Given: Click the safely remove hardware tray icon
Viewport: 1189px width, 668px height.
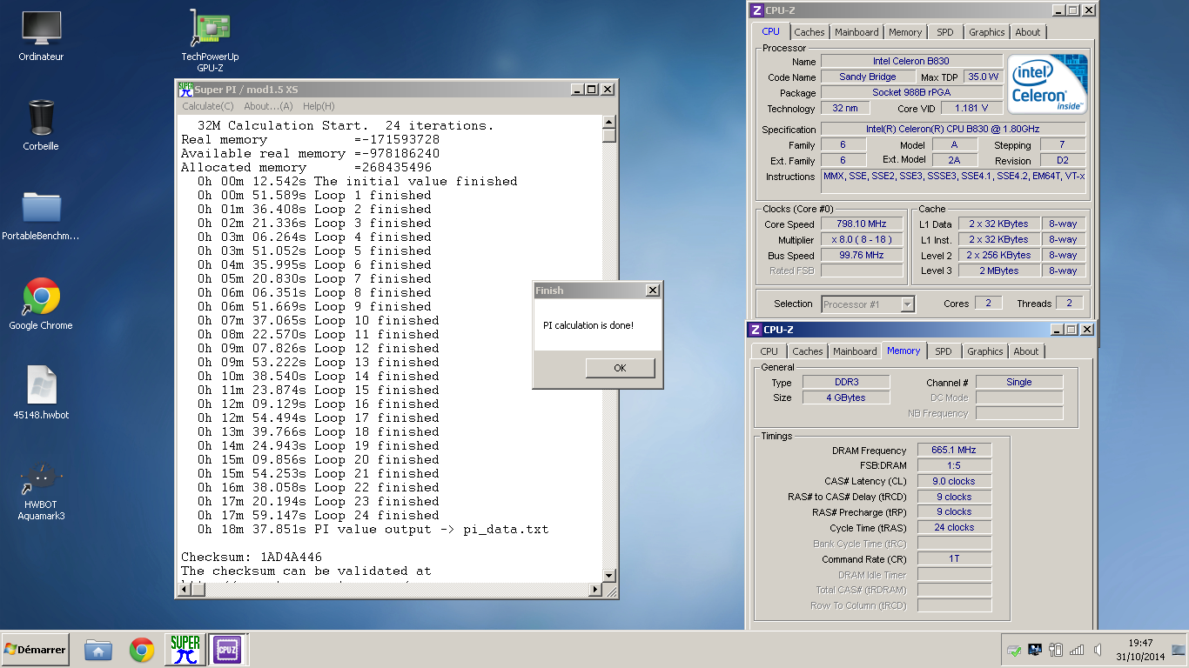Looking at the screenshot, I should tap(1013, 650).
